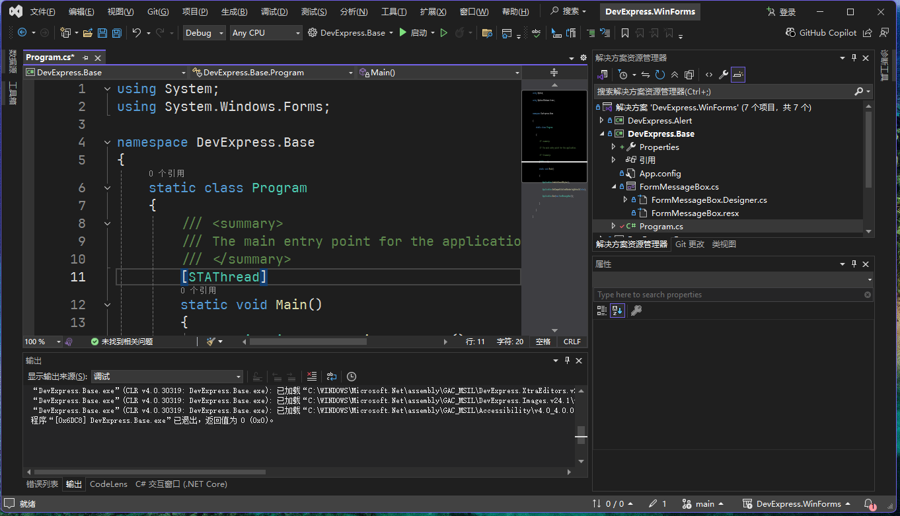Switch to the Git 更改 tab
The height and width of the screenshot is (516, 900).
coord(690,244)
